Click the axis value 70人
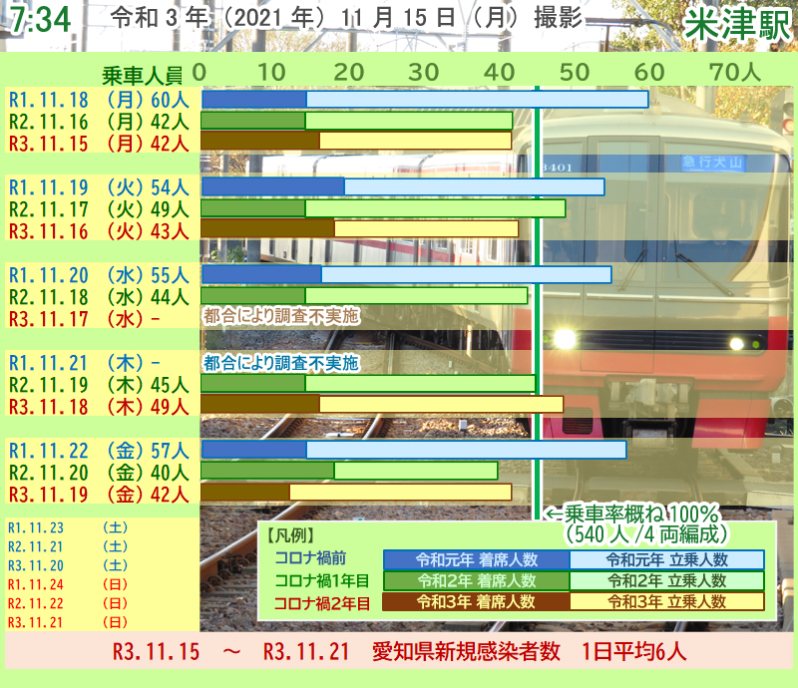Viewport: 798px width, 688px height. [x=735, y=72]
